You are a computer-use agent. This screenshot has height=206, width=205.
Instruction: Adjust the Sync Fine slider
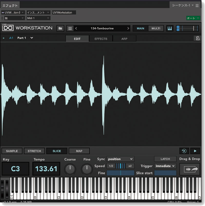pyautogui.click(x=120, y=173)
